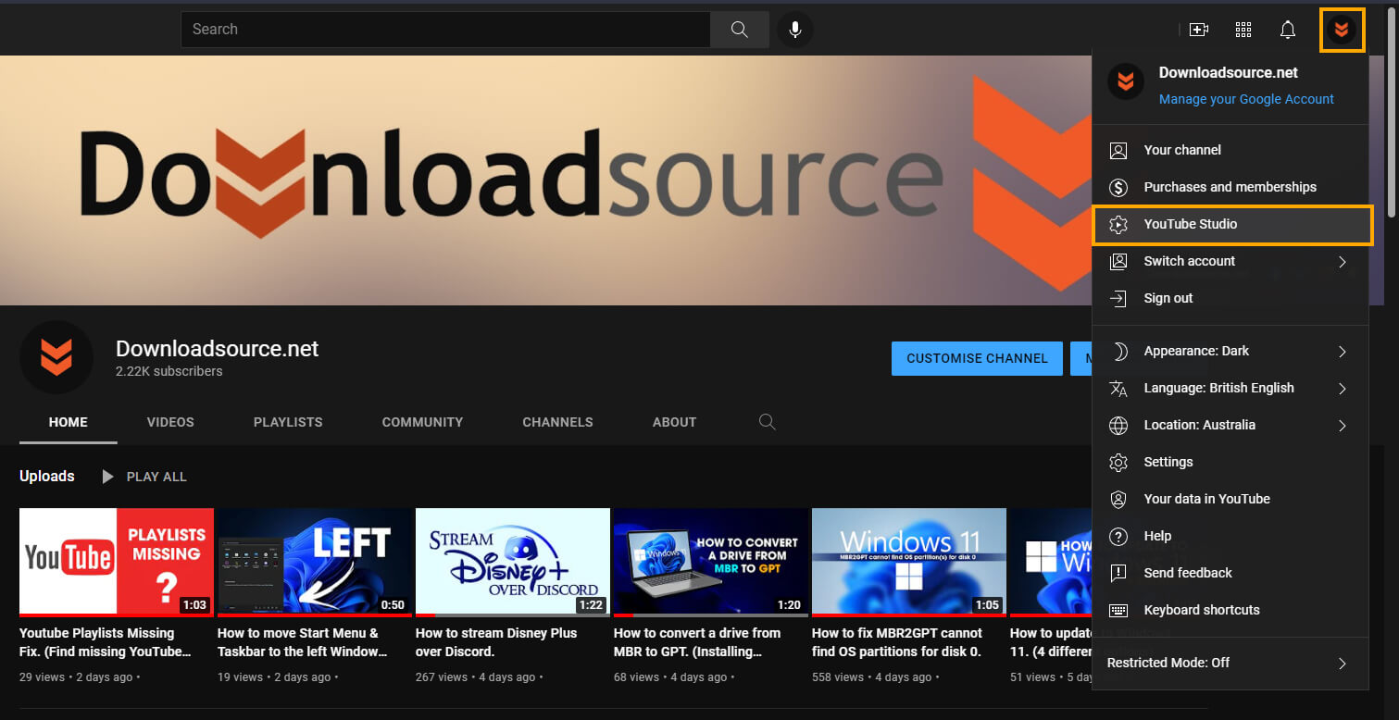This screenshot has height=720, width=1399.
Task: Click the Keyboard shortcuts keyboard icon
Action: tap(1118, 610)
